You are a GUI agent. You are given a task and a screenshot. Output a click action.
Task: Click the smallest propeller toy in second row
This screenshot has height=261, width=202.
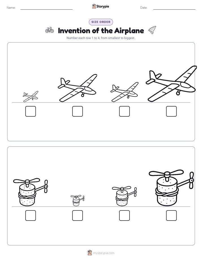78,201
